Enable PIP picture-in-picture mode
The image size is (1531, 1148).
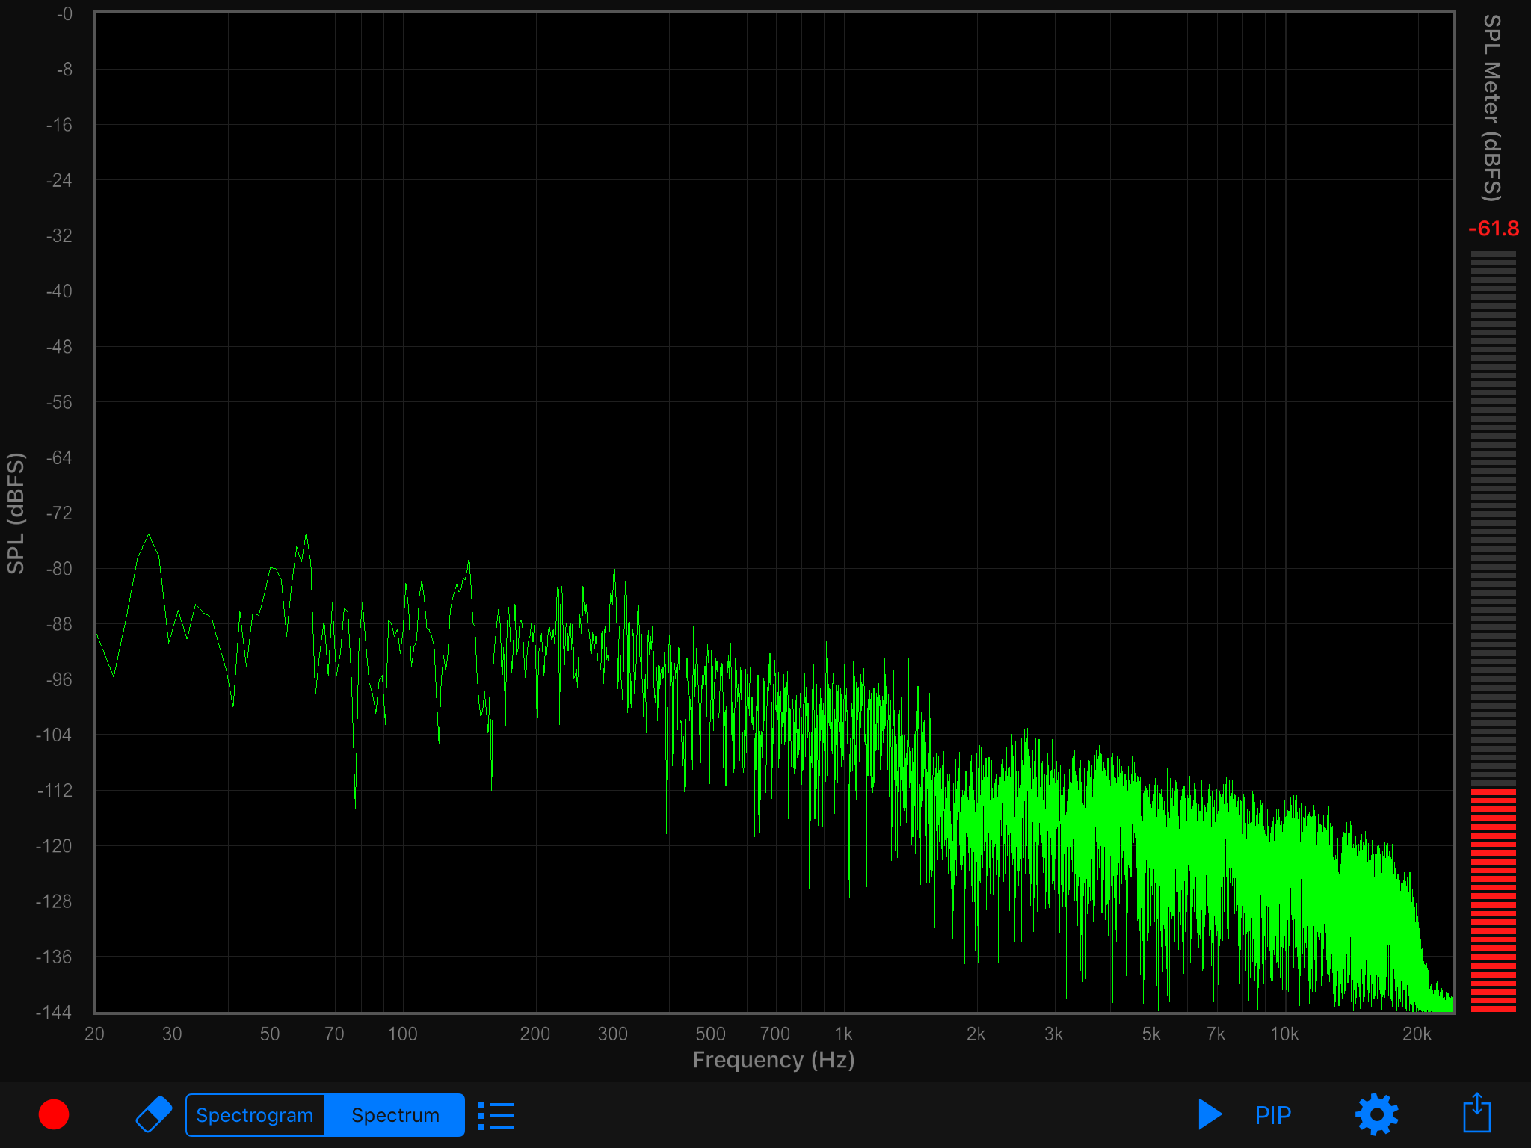[x=1272, y=1115]
